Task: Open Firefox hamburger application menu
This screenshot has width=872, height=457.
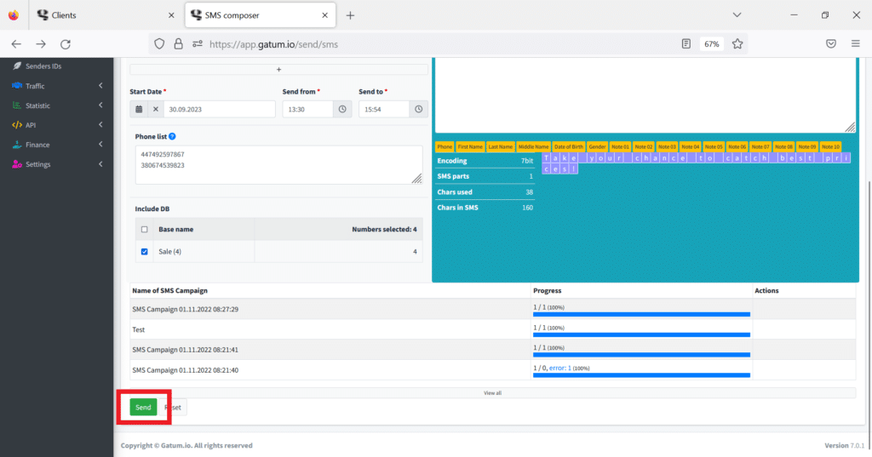Action: (855, 43)
